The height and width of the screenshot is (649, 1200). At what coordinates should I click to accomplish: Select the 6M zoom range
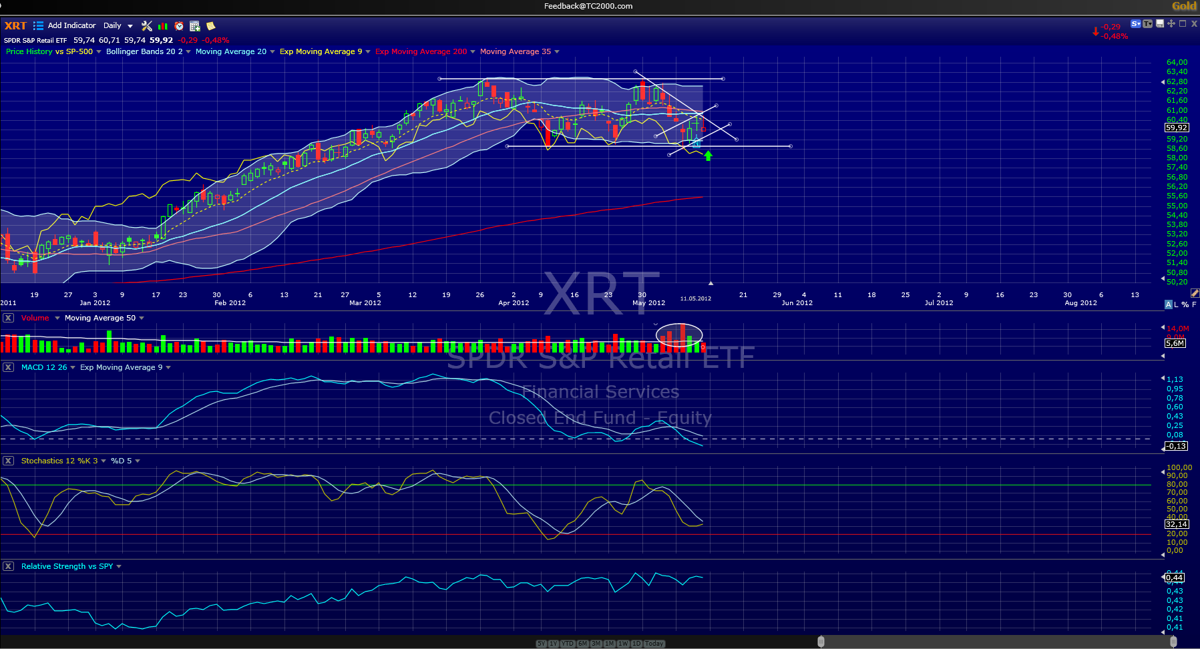click(582, 644)
